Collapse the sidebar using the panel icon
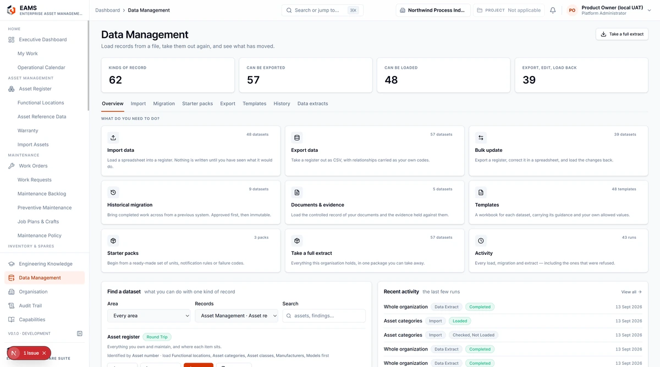The width and height of the screenshot is (660, 367). (x=80, y=333)
